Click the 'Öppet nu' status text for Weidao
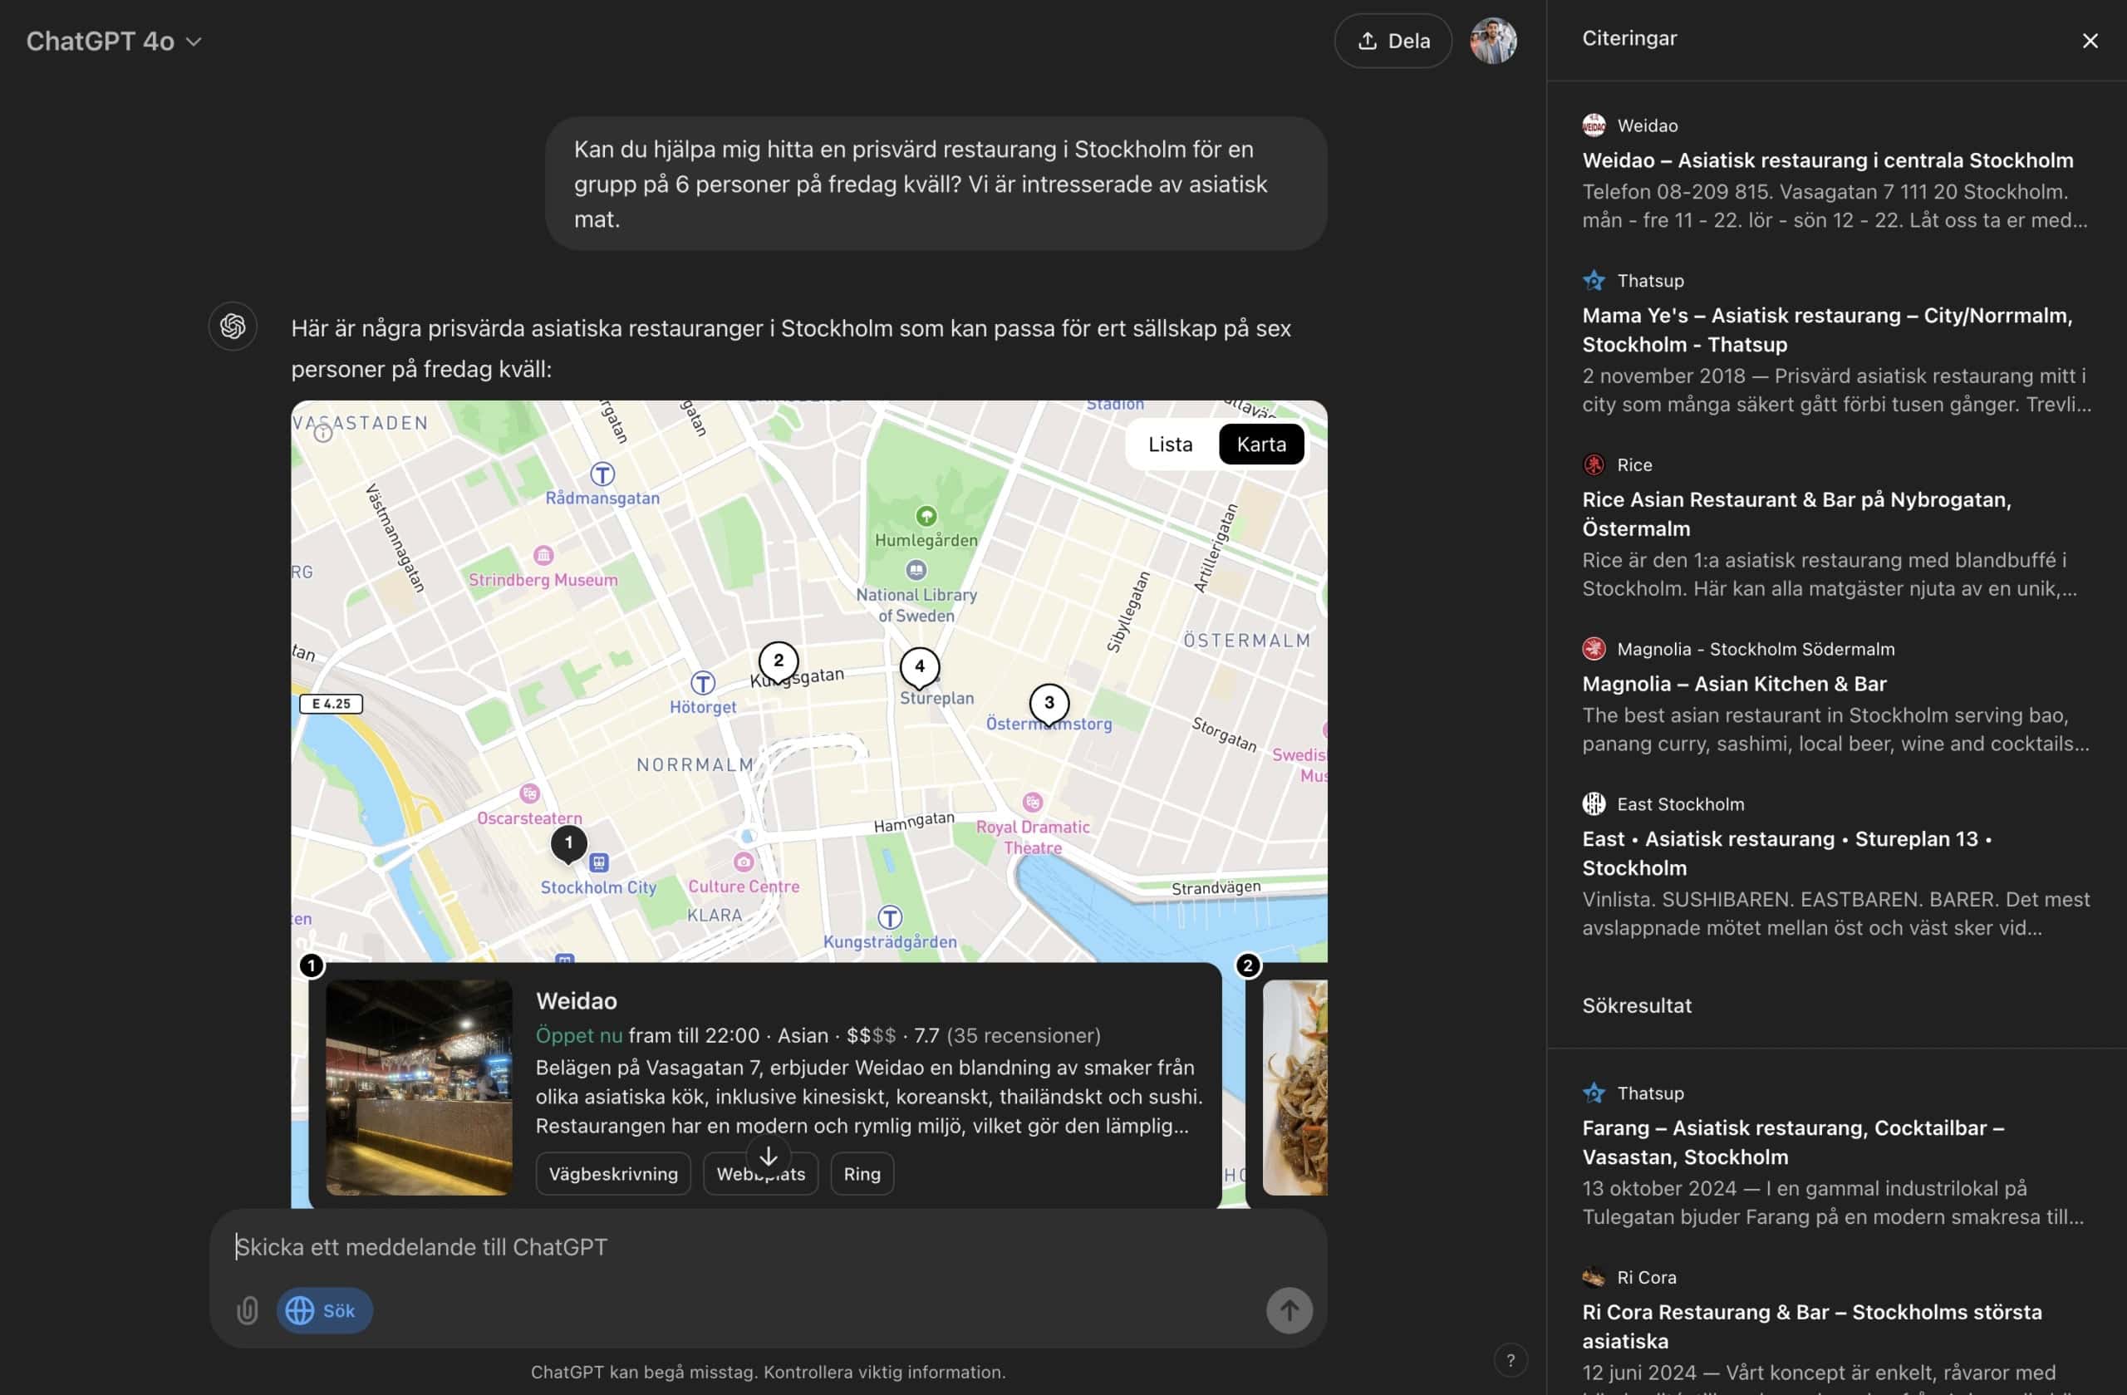Screen dimensions: 2127x1395 [579, 1036]
